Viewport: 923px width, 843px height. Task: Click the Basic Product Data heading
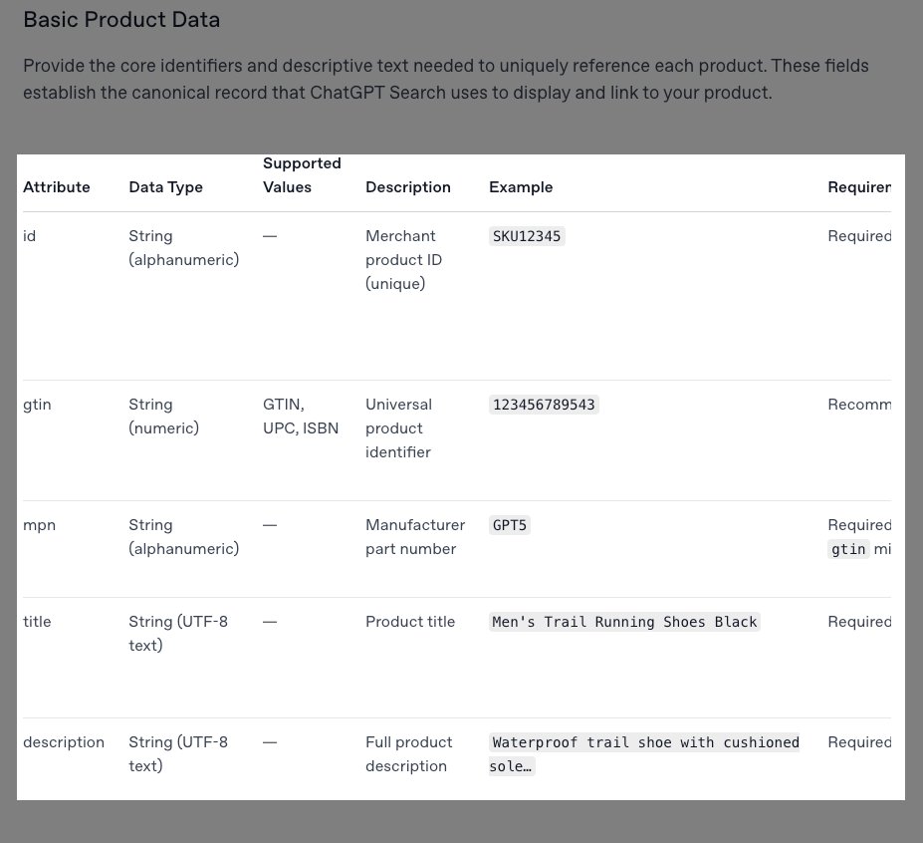click(x=121, y=19)
